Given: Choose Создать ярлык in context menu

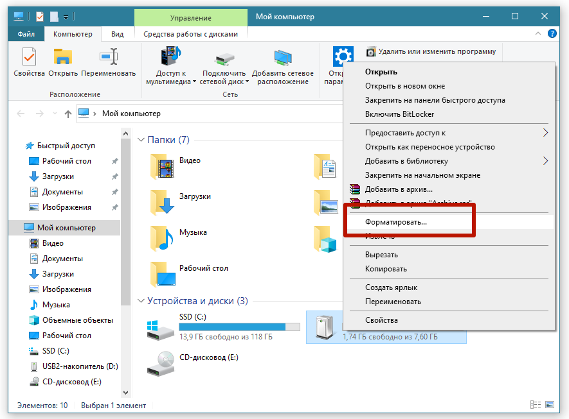Looking at the screenshot, I should (x=449, y=287).
